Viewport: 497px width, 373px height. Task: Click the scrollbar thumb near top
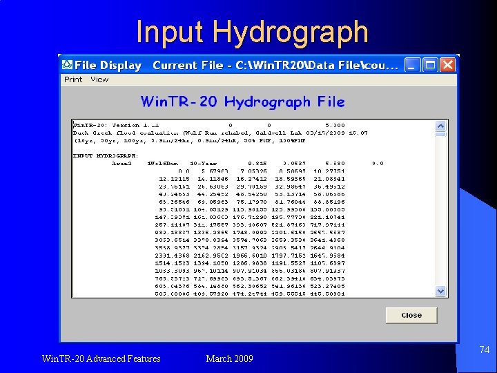tap(440, 135)
